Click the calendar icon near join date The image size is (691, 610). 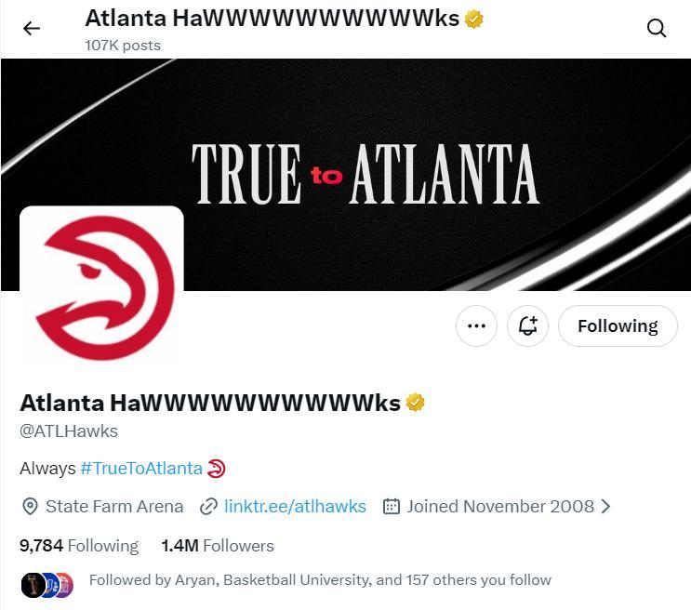[x=391, y=507]
